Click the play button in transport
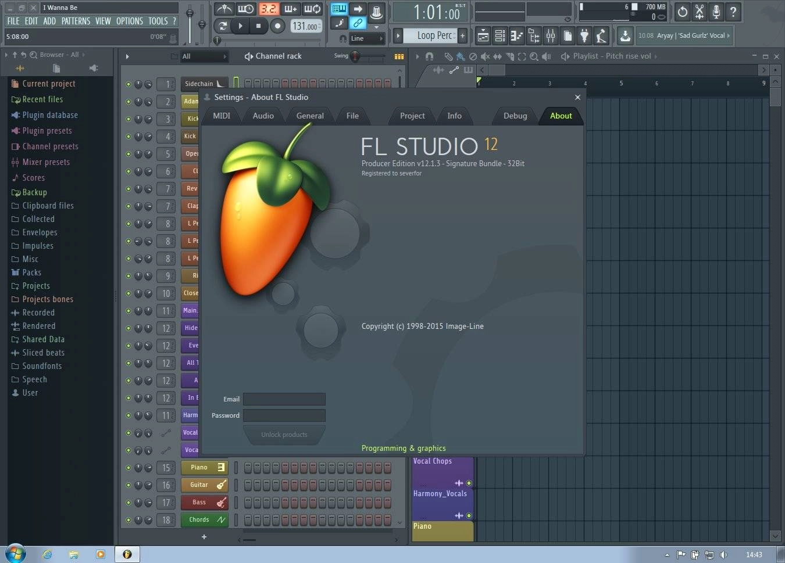This screenshot has width=785, height=563. coord(240,26)
